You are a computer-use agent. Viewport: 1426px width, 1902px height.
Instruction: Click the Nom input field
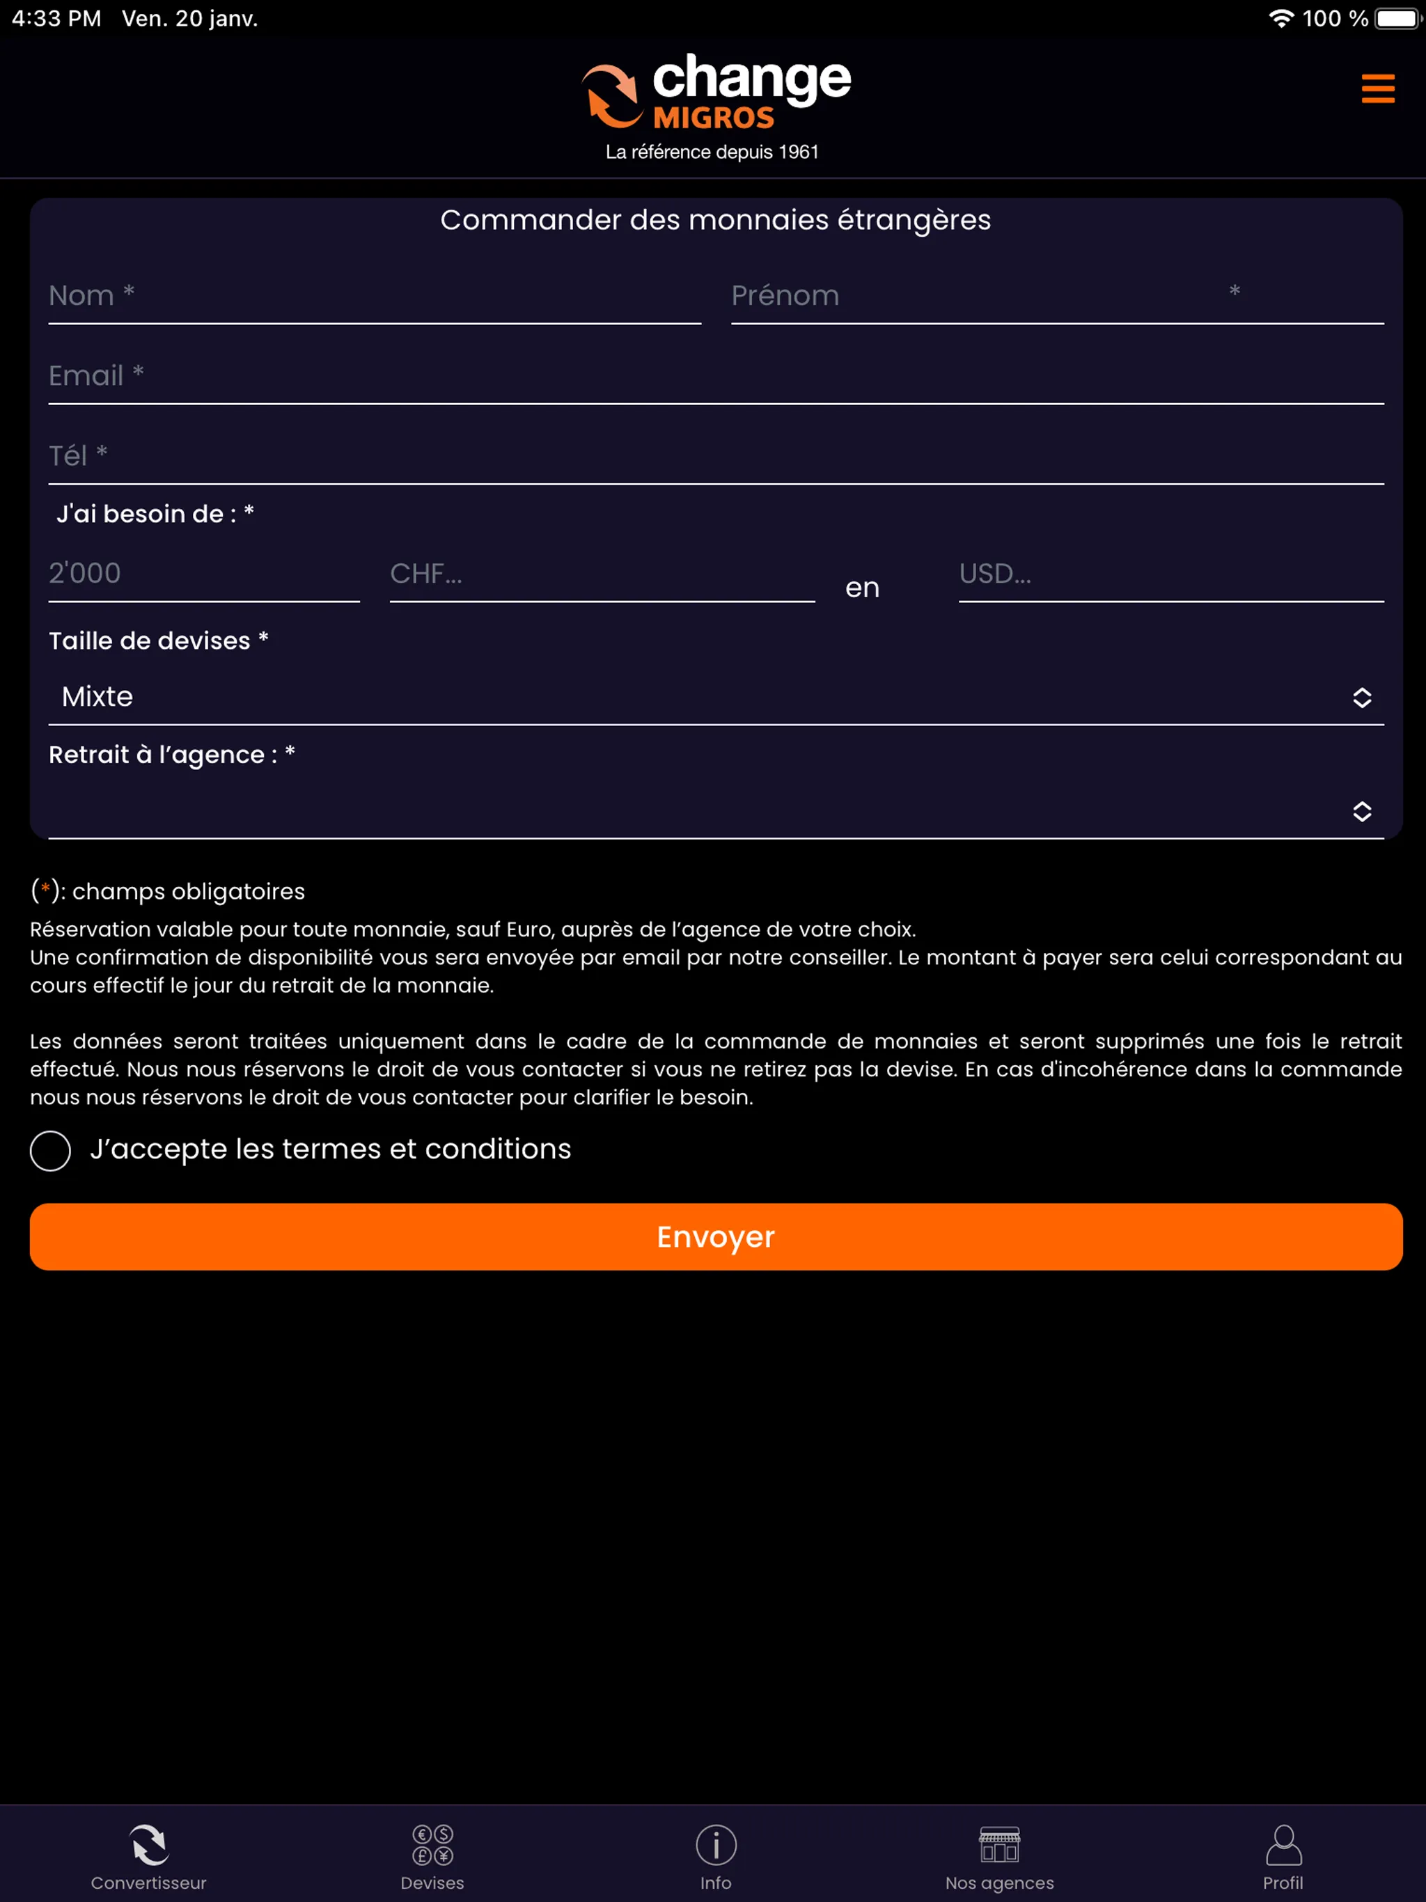click(376, 295)
